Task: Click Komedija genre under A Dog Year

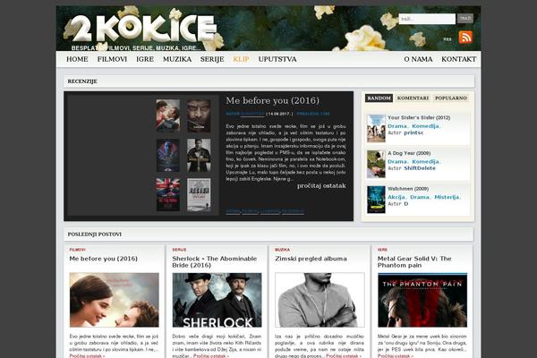Action: click(x=426, y=162)
